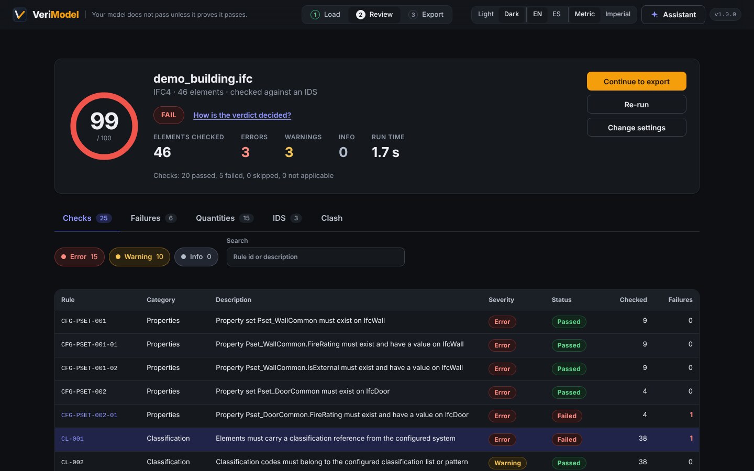
Task: Click step 1 Load circle icon
Action: [x=315, y=15]
